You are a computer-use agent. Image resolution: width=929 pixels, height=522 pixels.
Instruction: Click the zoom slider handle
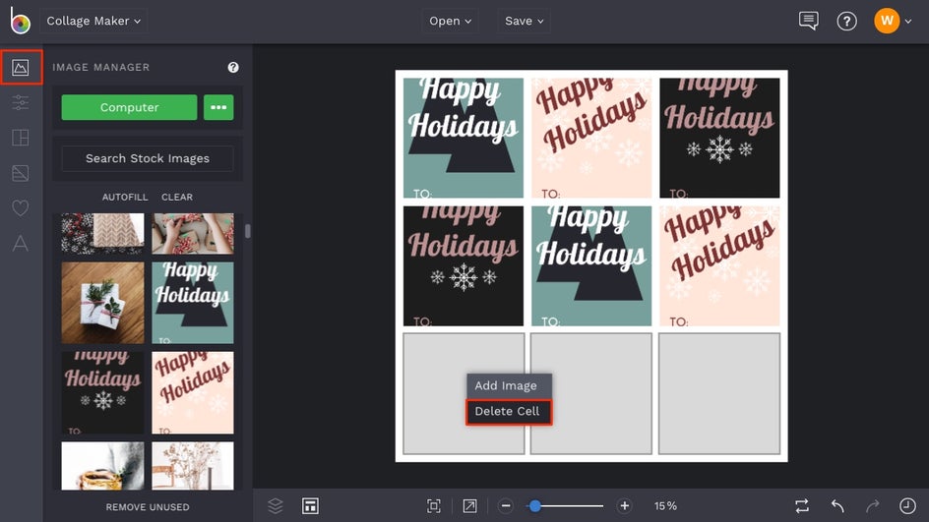click(x=535, y=505)
